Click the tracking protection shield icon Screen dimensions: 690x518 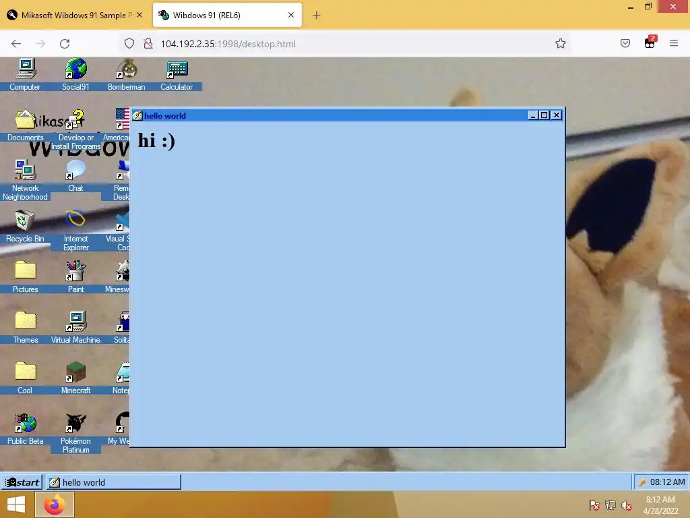(129, 44)
